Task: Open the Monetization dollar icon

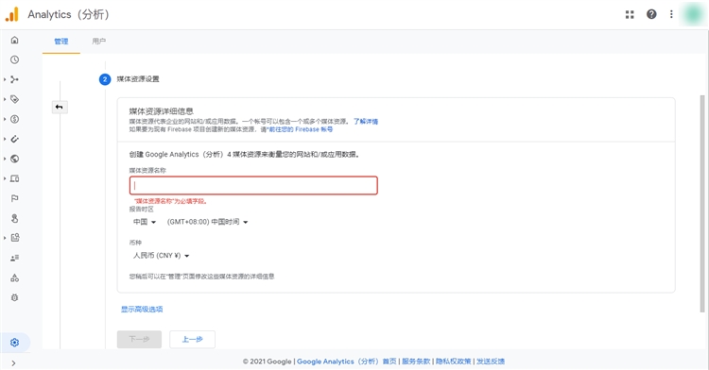Action: click(x=14, y=119)
